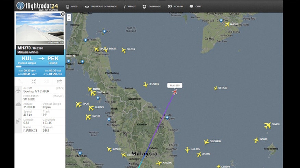Click the share flight icon

pyautogui.click(x=59, y=81)
